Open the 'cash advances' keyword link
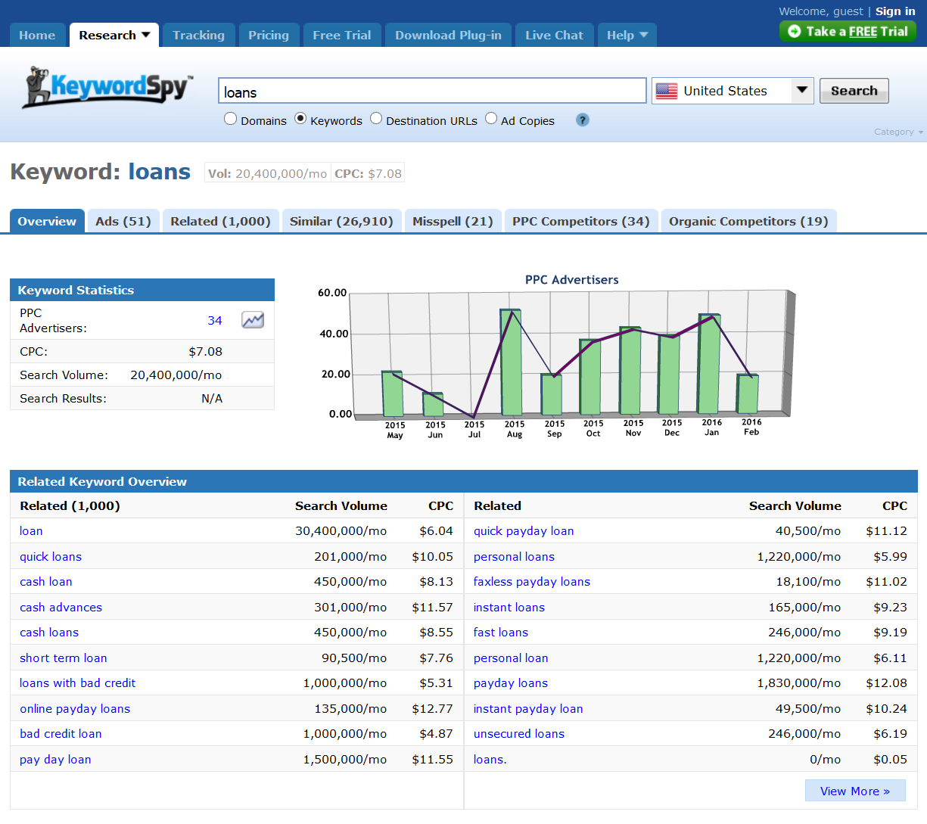This screenshot has height=824, width=927. coord(61,608)
